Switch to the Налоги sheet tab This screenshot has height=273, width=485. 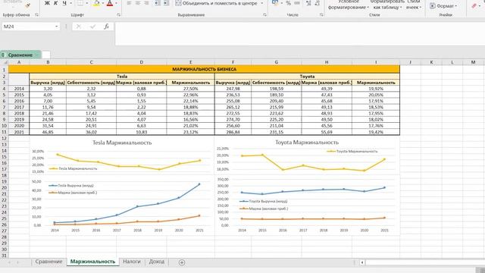tap(132, 262)
